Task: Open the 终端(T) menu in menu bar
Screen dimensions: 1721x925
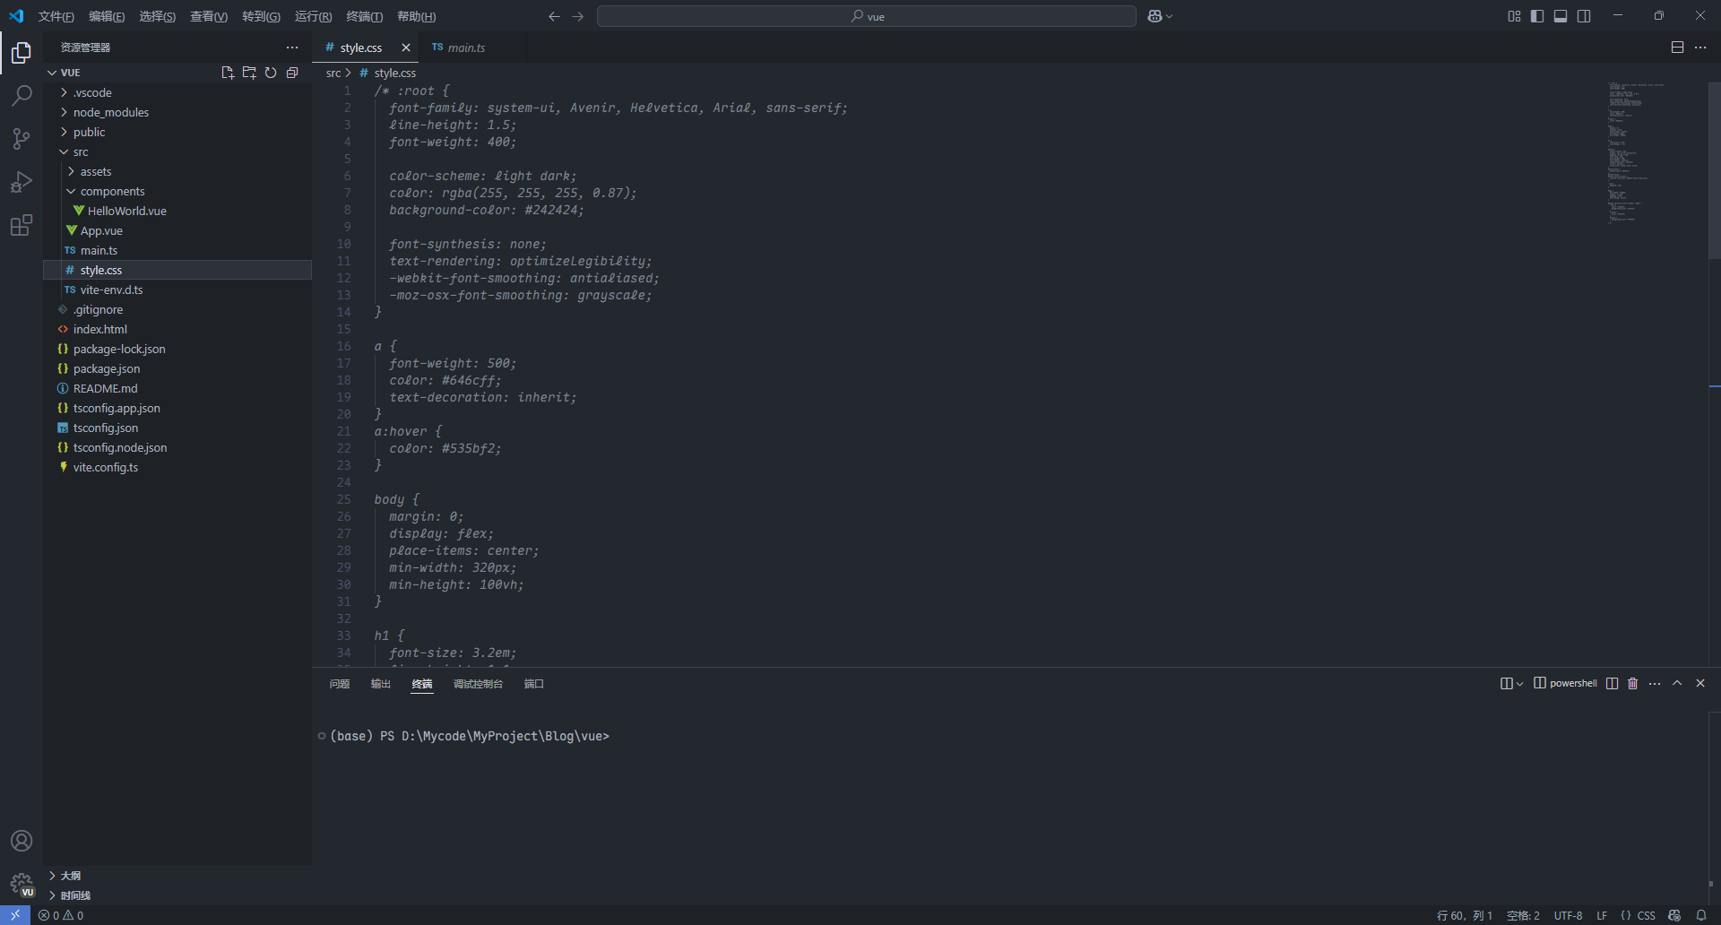Action: point(364,16)
